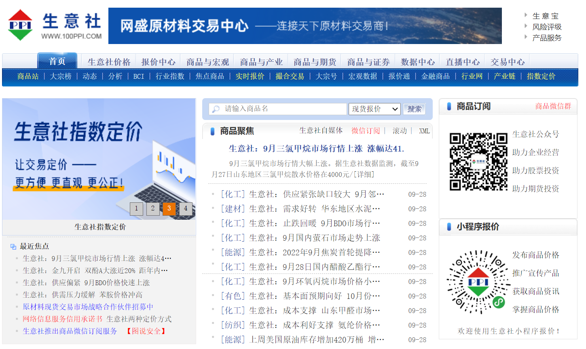The image size is (586, 349).
Task: Switch banner to slide 2
Action: point(153,208)
